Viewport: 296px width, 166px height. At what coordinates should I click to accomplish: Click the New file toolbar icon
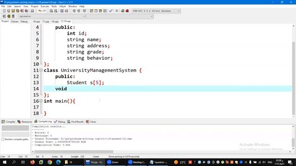[x=4, y=11]
